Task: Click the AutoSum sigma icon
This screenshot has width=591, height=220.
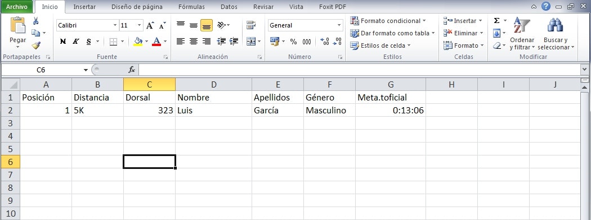Action: point(497,21)
